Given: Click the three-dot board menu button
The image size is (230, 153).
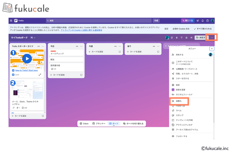Looking at the screenshot, I should click(212, 37).
